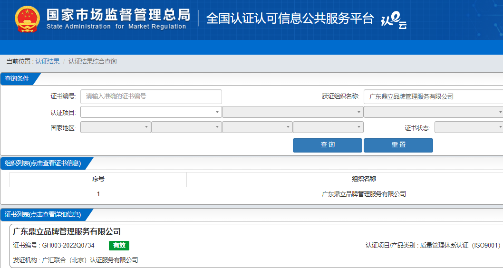Open the 证书状态 dropdown
The height and width of the screenshot is (268, 503).
pos(469,127)
